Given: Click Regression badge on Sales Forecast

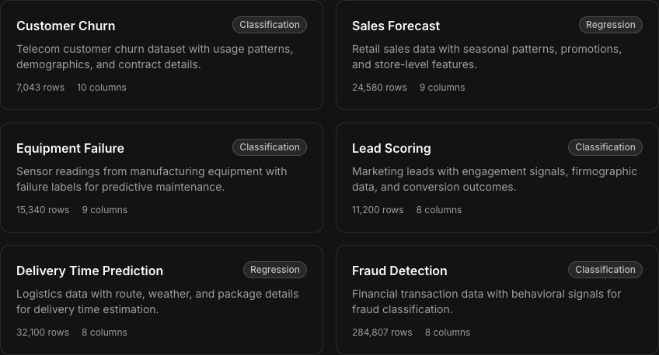Looking at the screenshot, I should coord(610,25).
